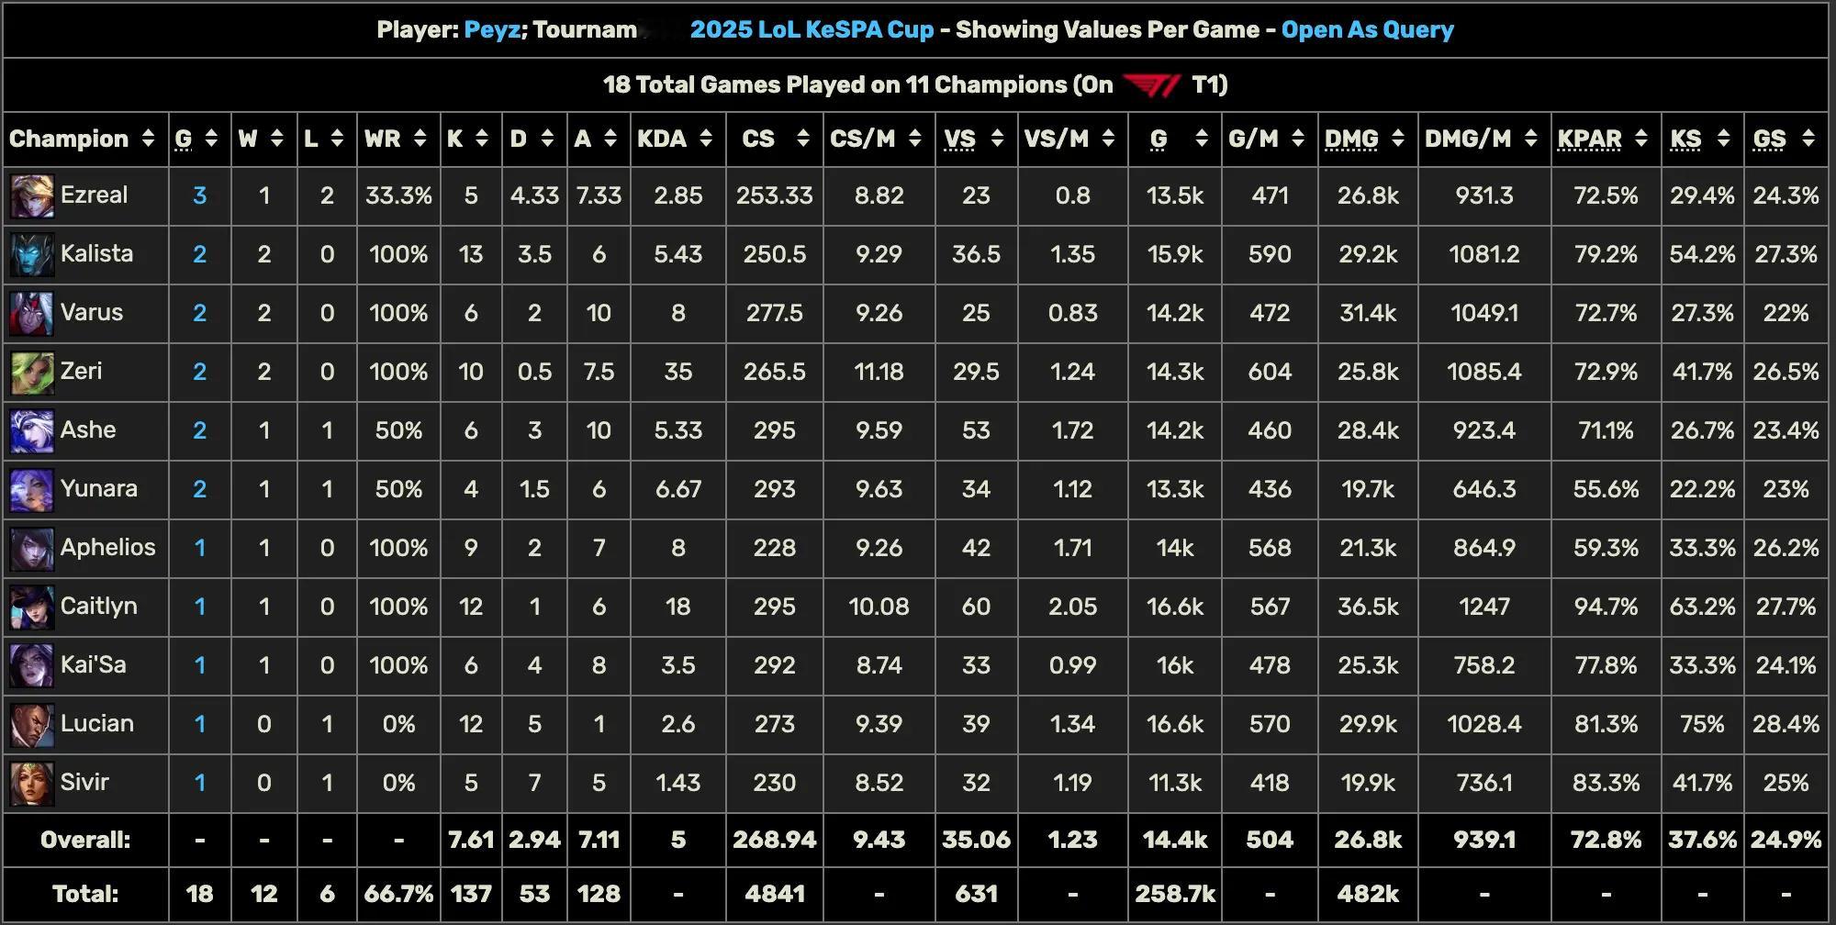The height and width of the screenshot is (925, 1836).
Task: Click the Kalista champion portrait icon
Action: click(31, 255)
